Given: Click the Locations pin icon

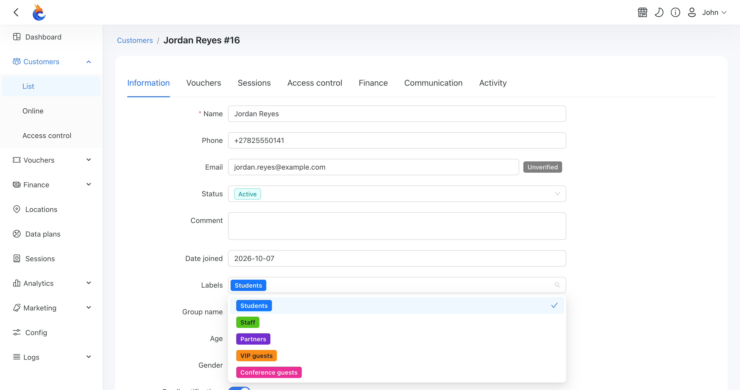Looking at the screenshot, I should (x=17, y=209).
